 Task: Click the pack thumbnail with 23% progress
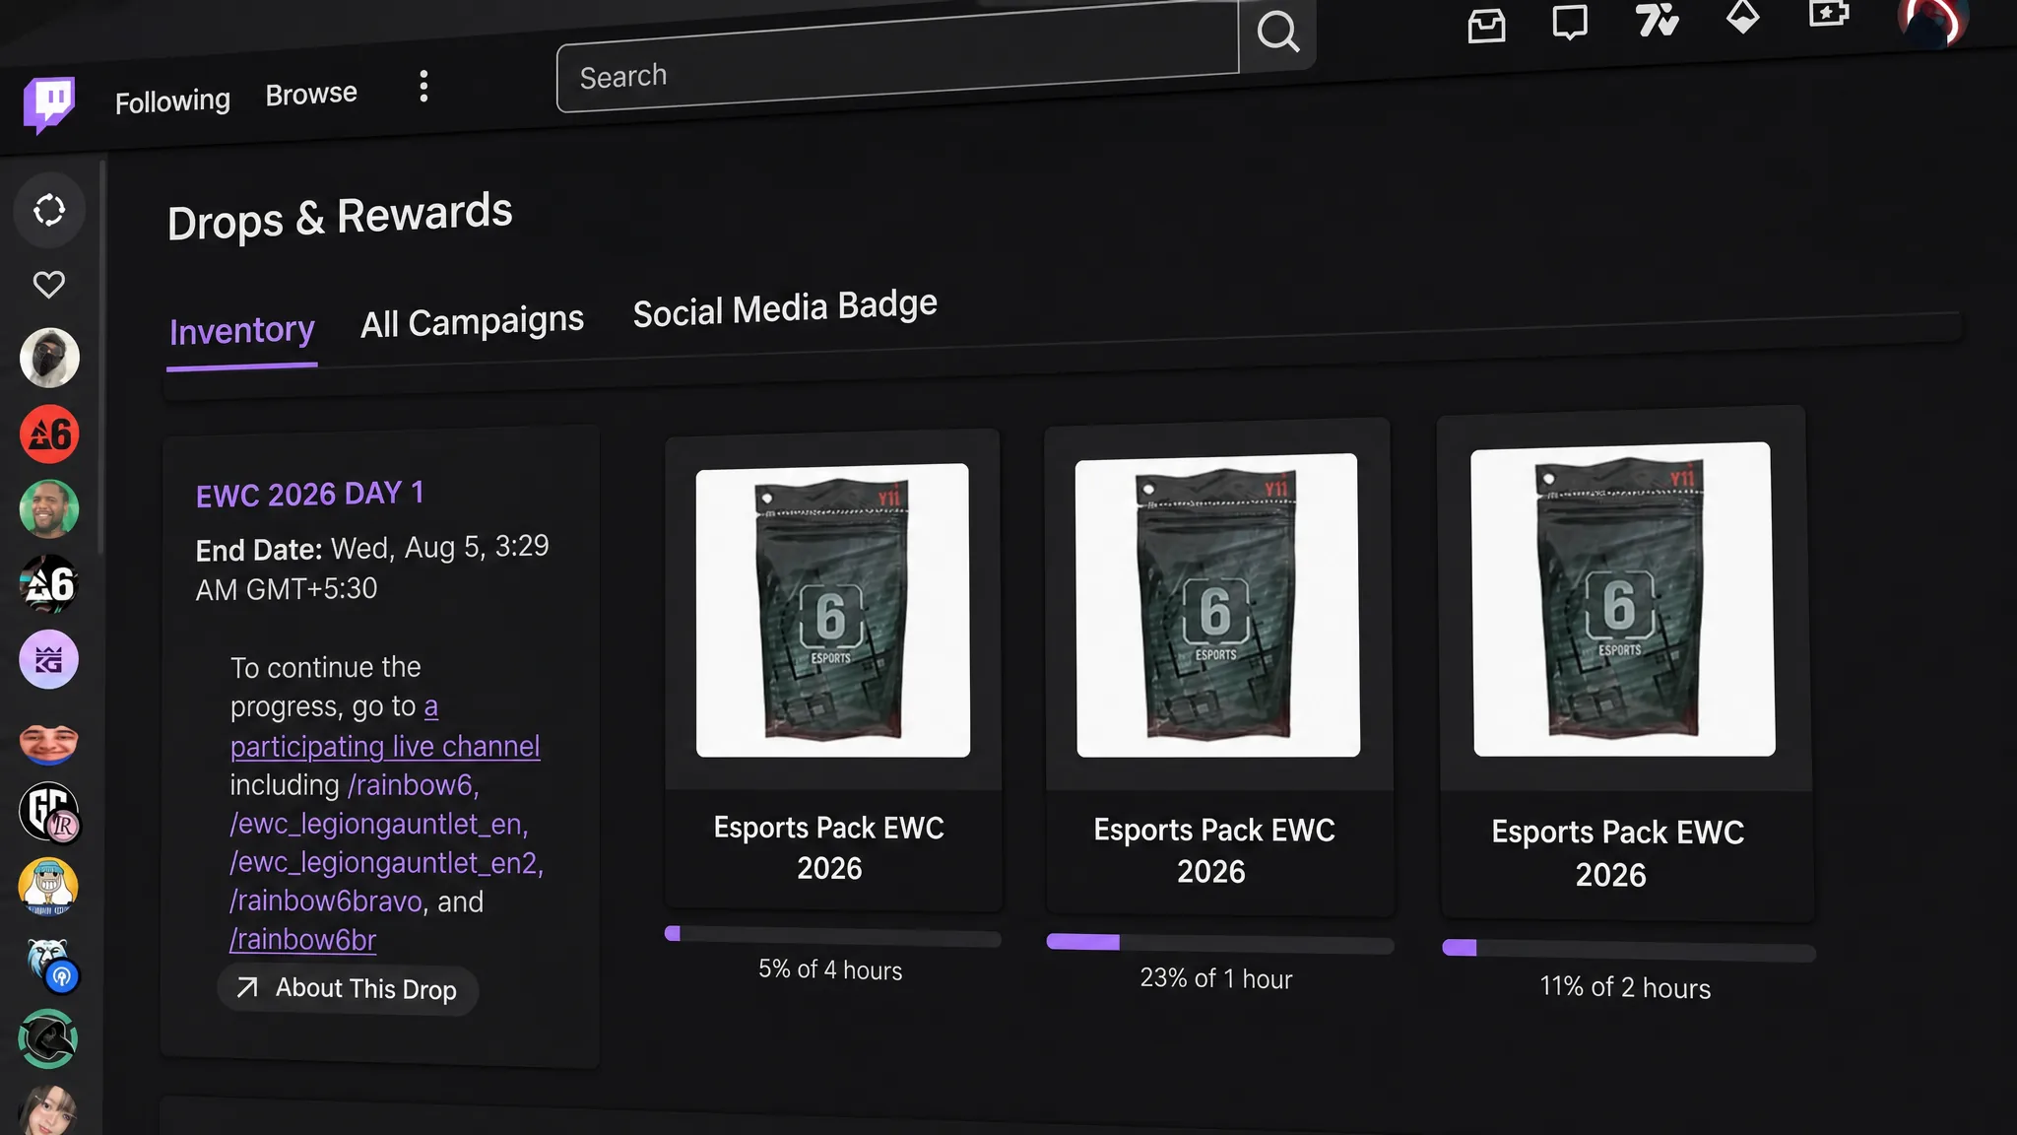tap(1218, 606)
